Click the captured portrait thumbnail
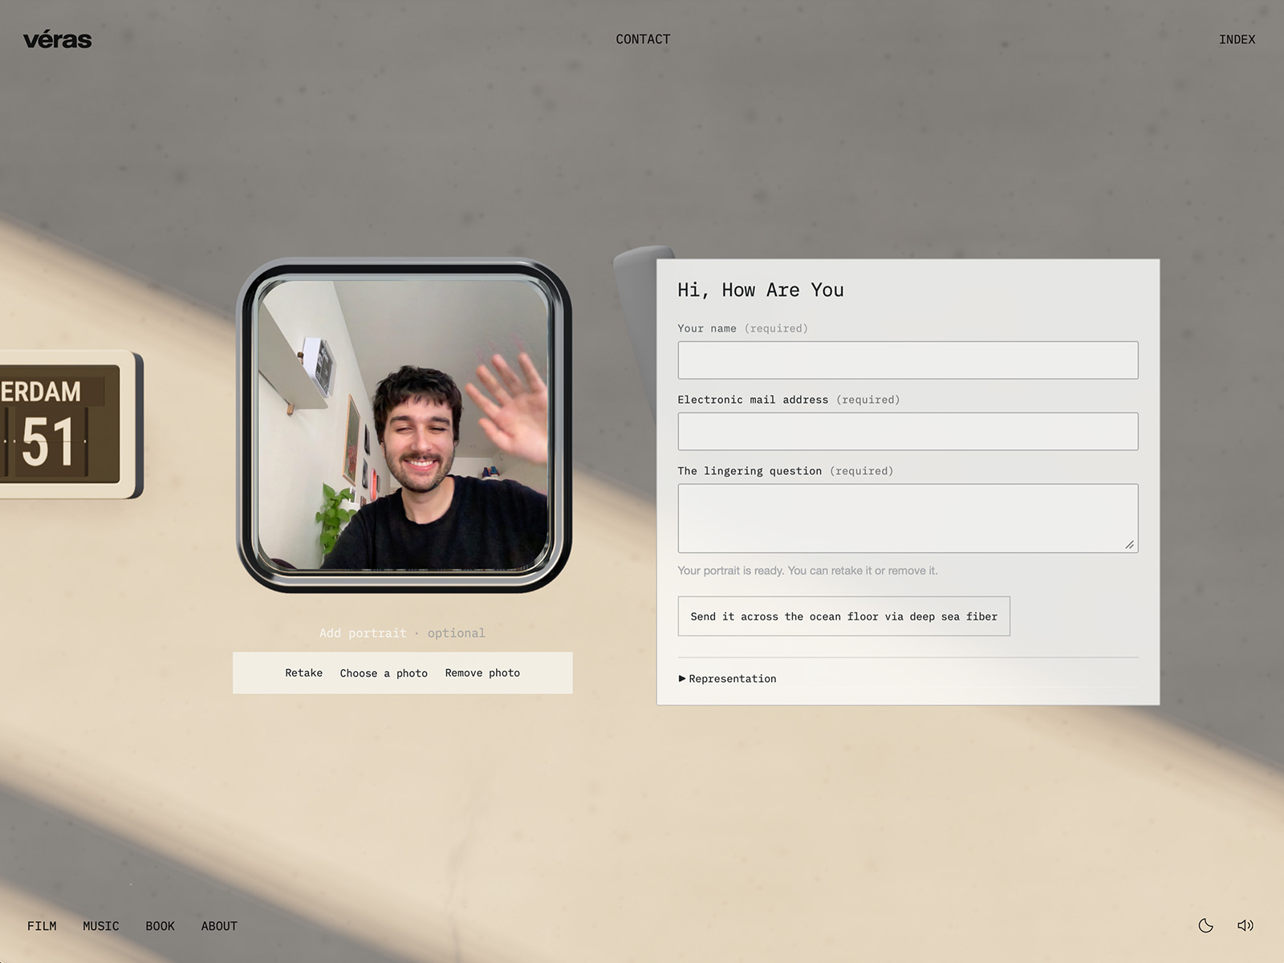The width and height of the screenshot is (1284, 963). [404, 425]
